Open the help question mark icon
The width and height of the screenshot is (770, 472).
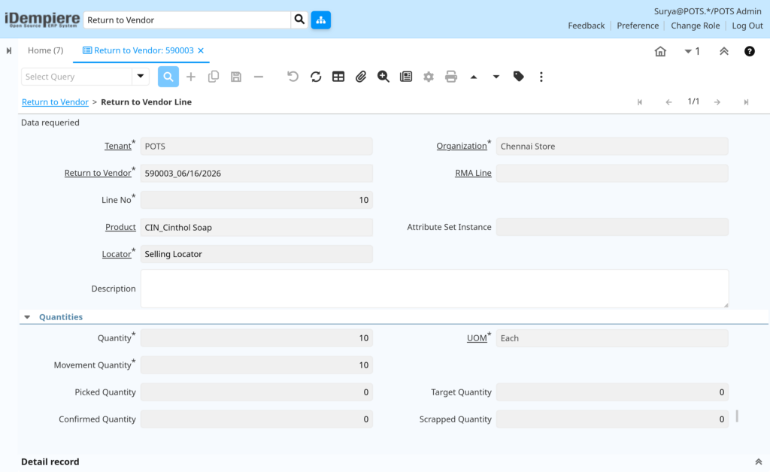coord(750,51)
